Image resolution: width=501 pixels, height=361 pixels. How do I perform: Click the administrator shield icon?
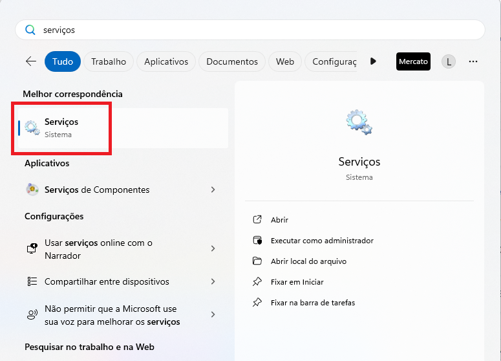(x=257, y=240)
